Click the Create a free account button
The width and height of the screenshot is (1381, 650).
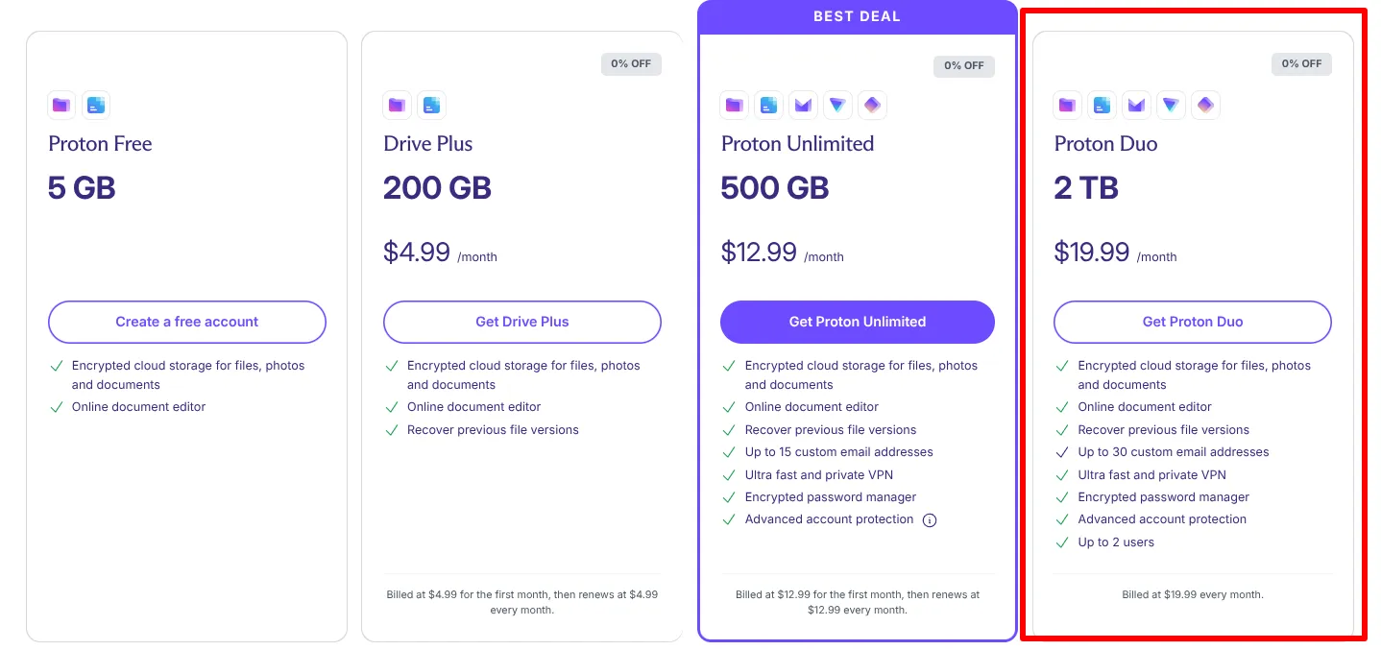[186, 322]
